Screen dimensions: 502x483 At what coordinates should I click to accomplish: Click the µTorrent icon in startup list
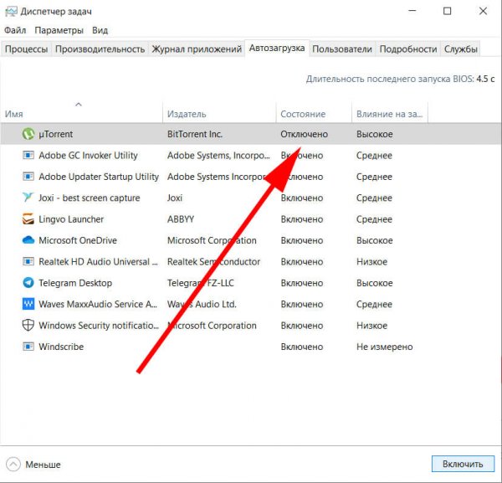coord(28,134)
